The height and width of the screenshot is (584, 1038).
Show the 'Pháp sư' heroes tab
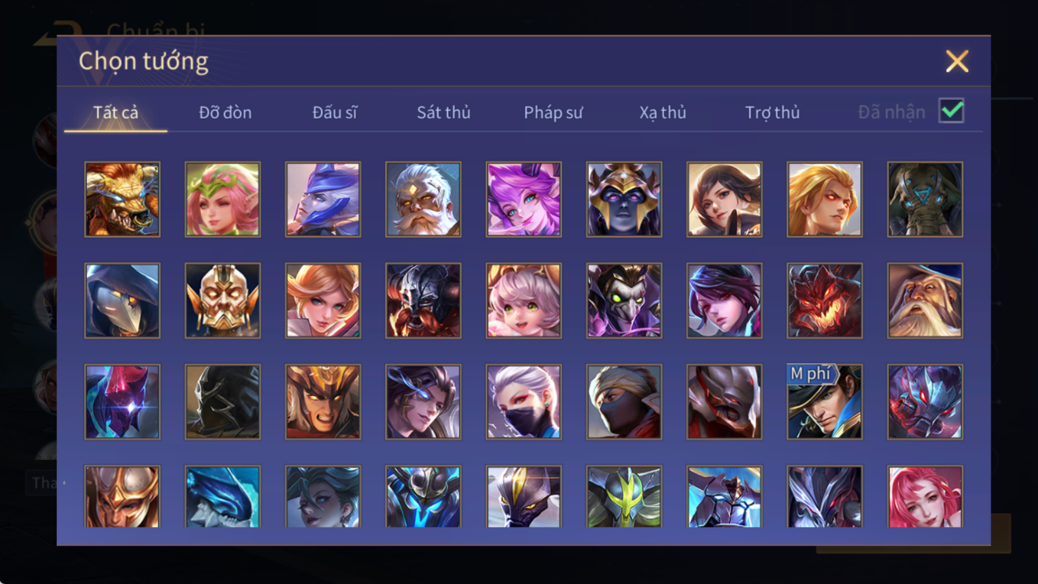[553, 112]
